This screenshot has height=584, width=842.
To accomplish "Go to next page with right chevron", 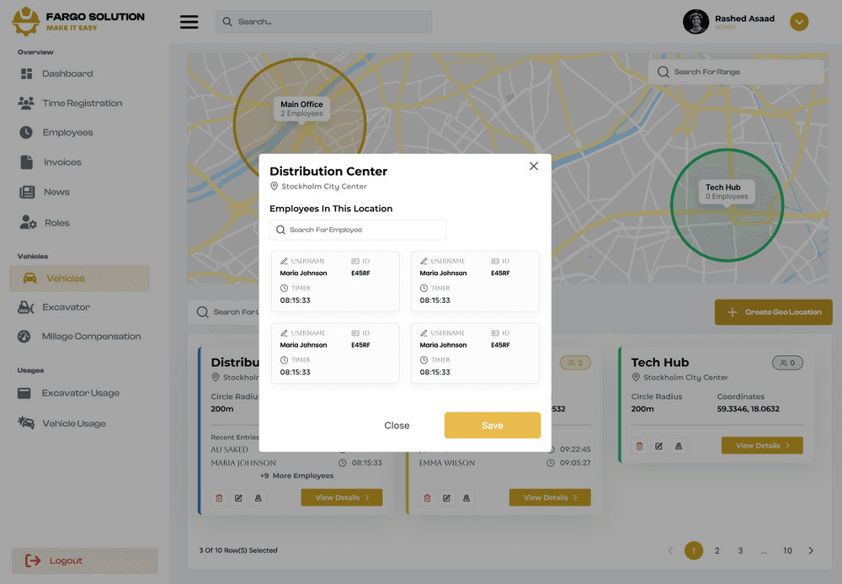I will [811, 550].
